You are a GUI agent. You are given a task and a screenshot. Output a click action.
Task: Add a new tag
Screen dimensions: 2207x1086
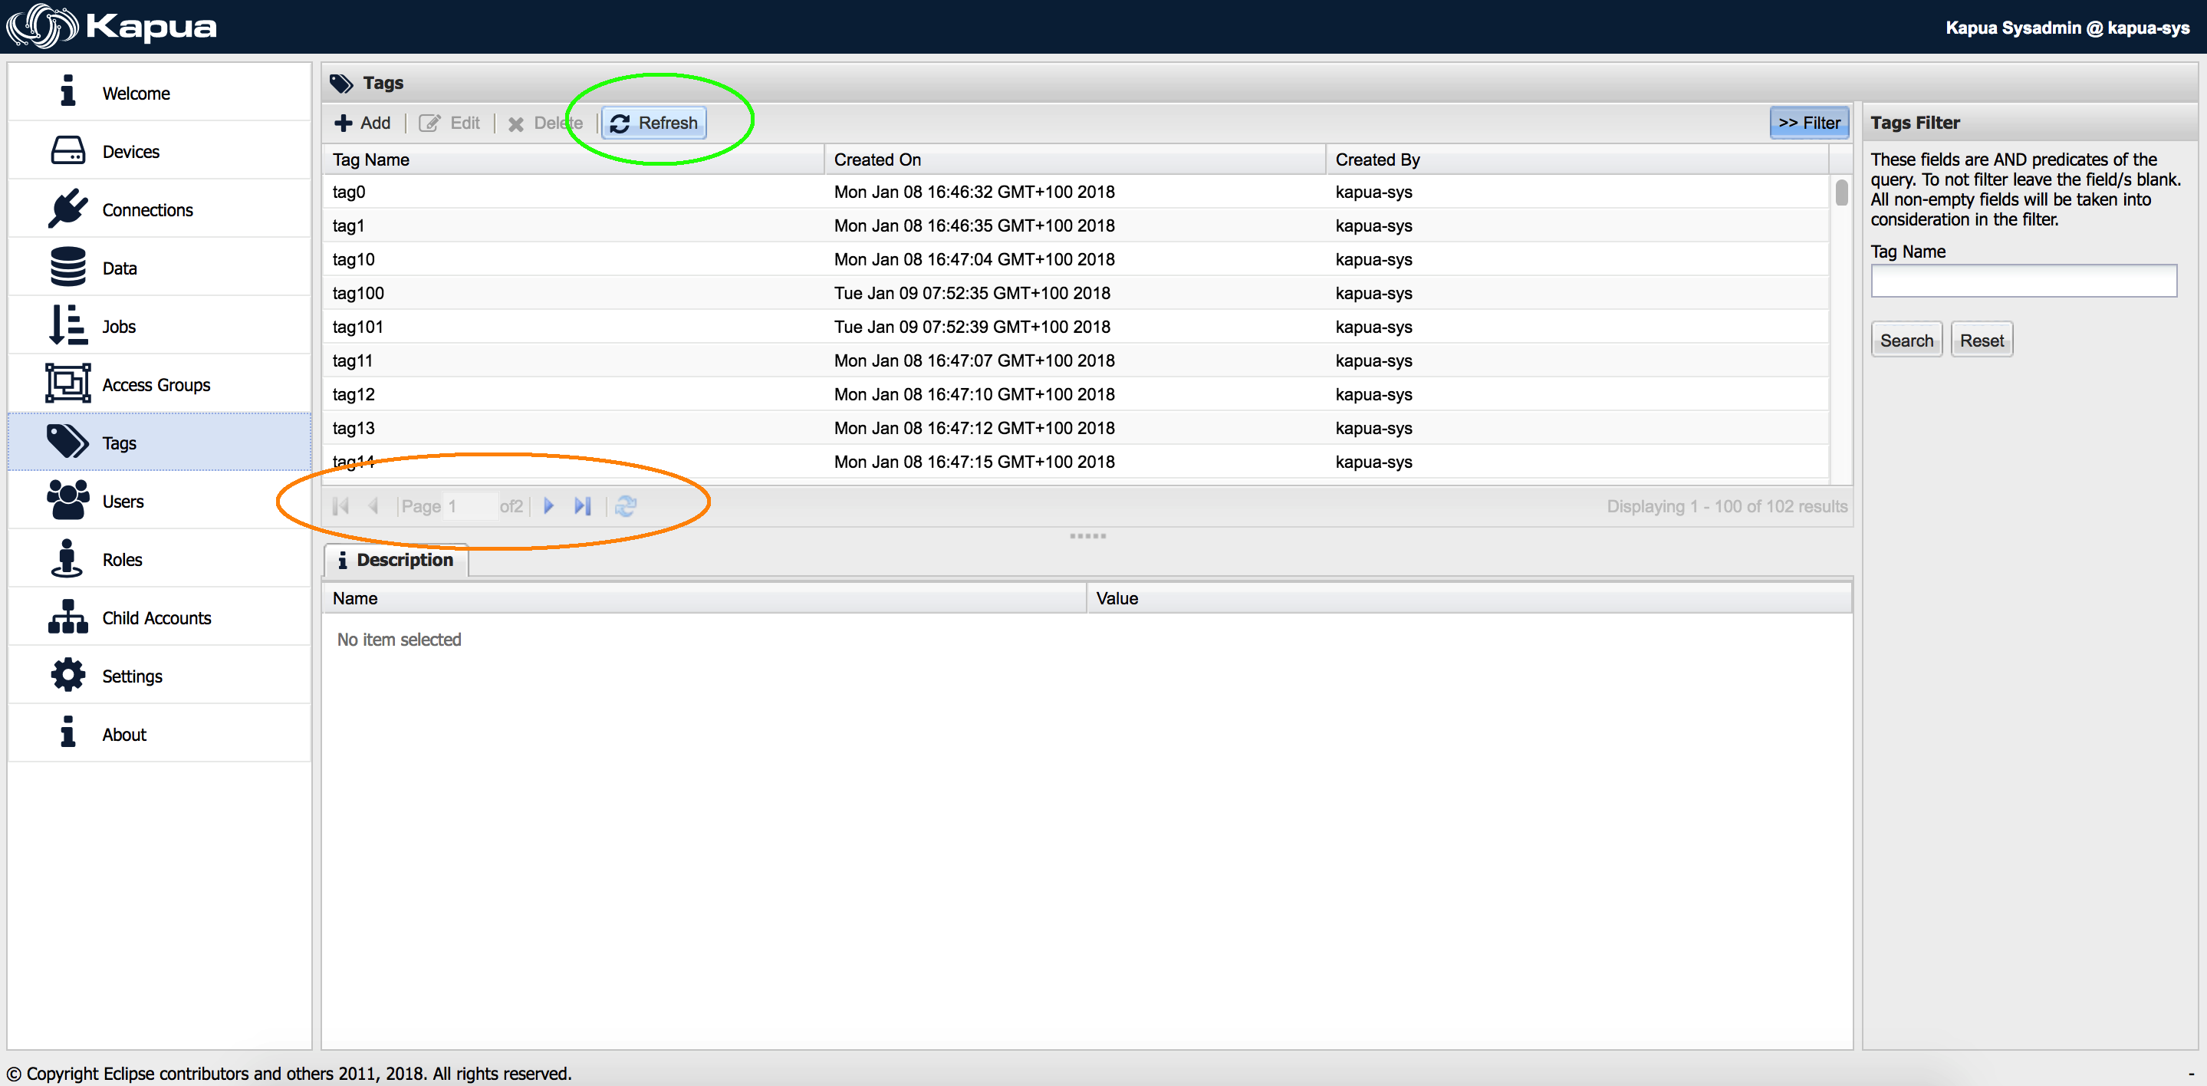361,123
